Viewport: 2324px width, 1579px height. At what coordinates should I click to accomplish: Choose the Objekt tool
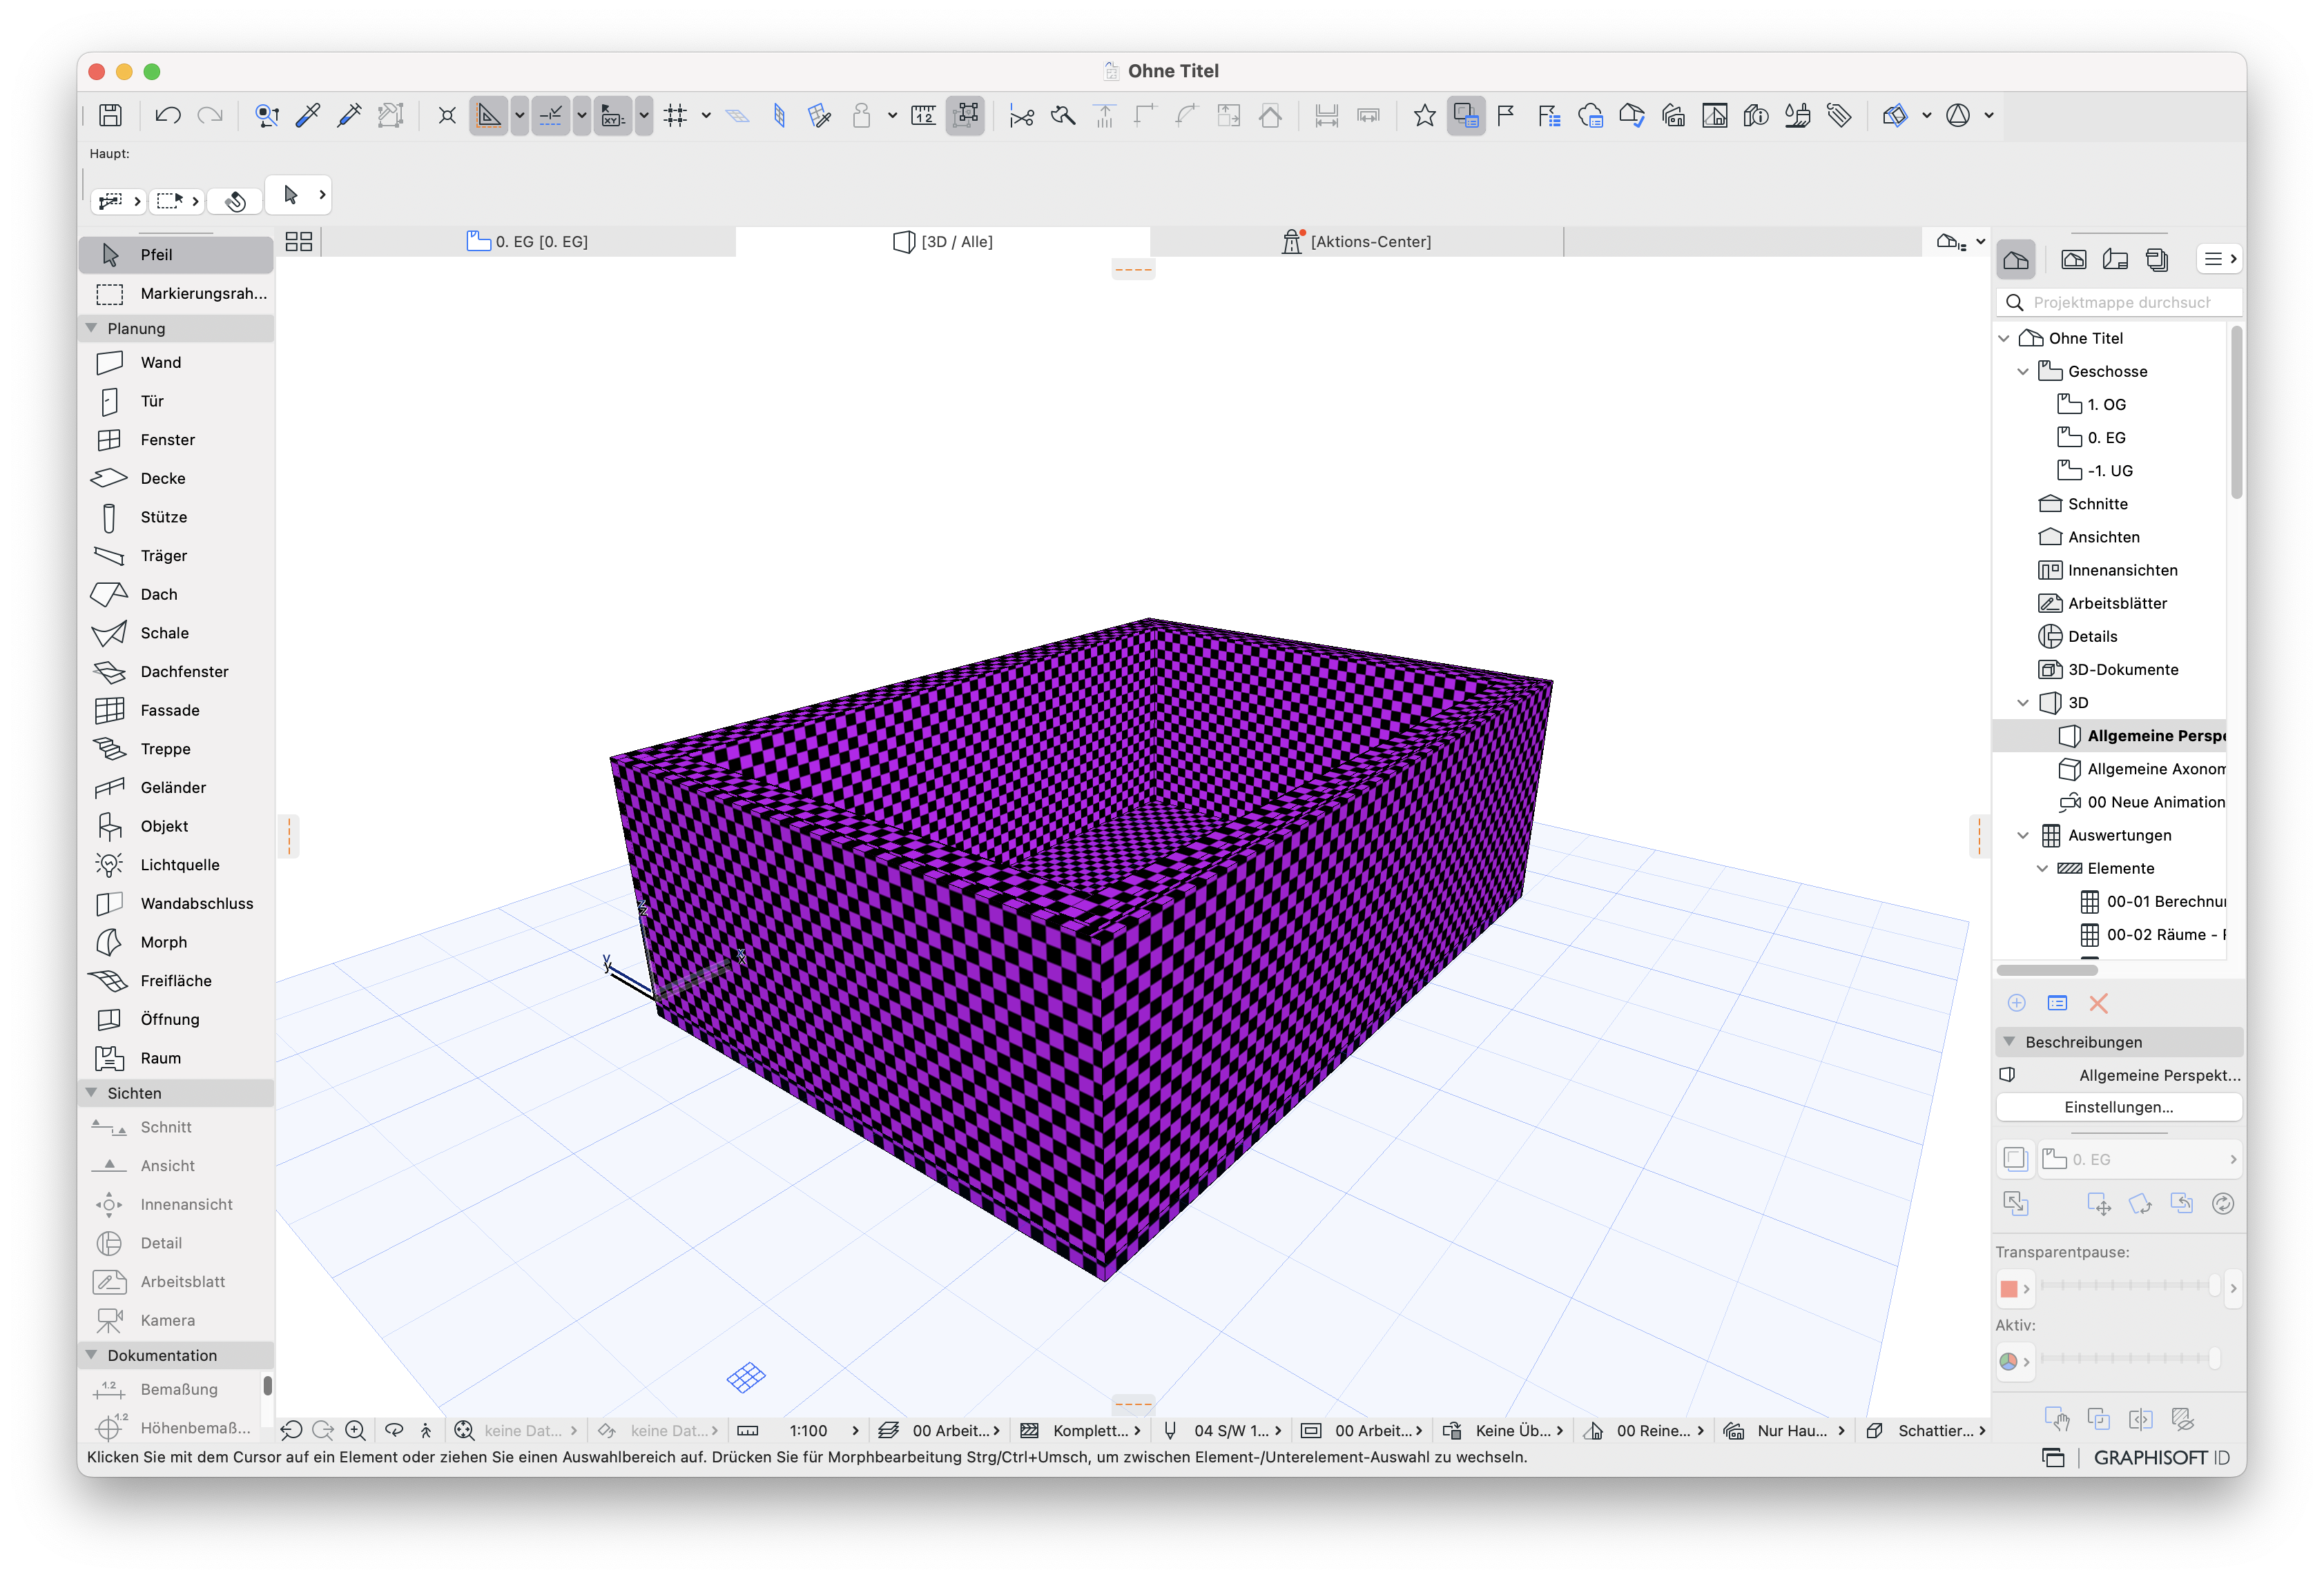click(176, 827)
